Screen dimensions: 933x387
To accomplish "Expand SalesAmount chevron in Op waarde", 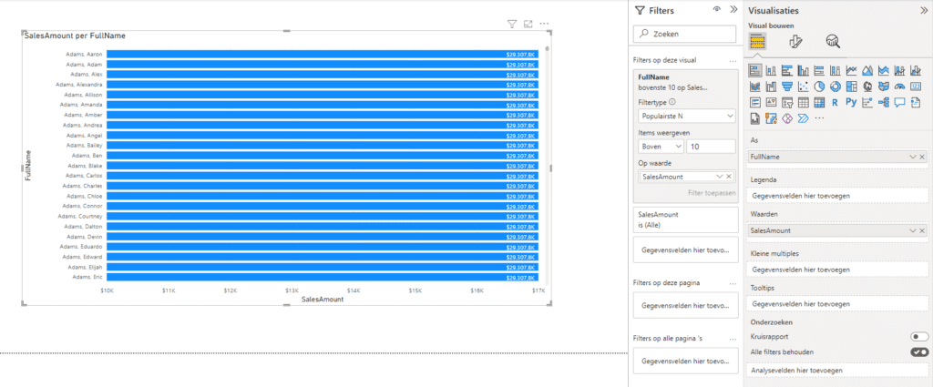I will 720,177.
